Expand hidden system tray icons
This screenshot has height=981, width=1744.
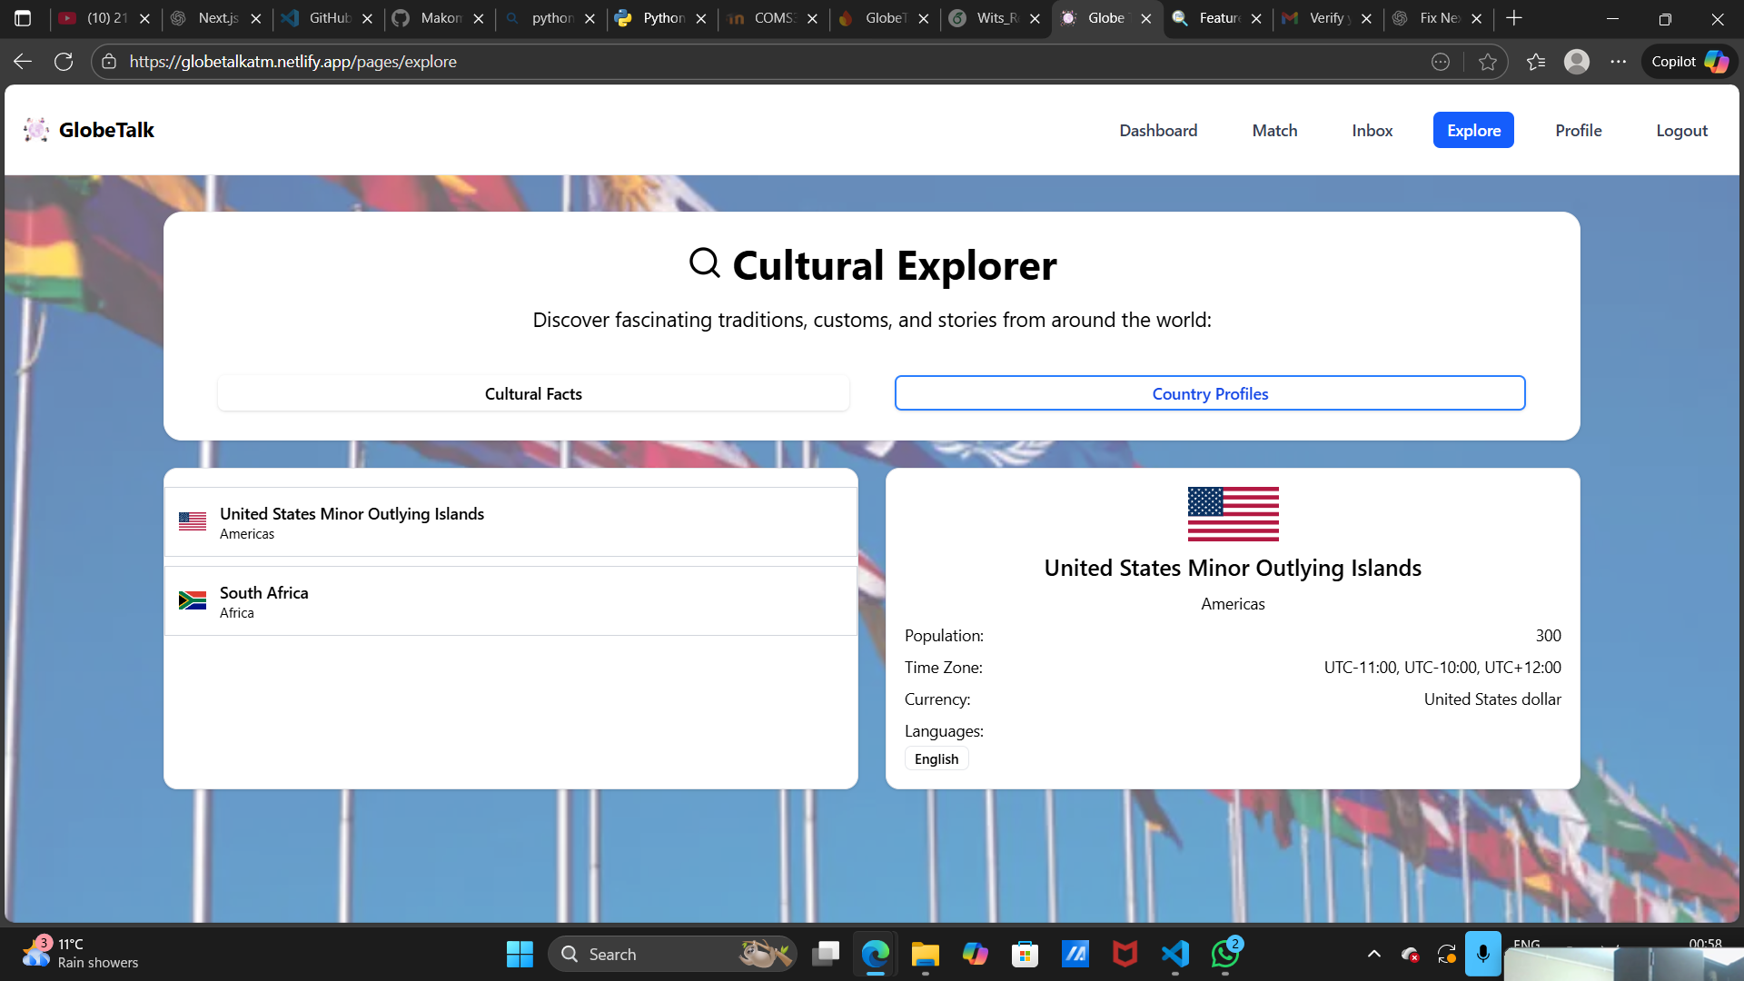tap(1374, 954)
